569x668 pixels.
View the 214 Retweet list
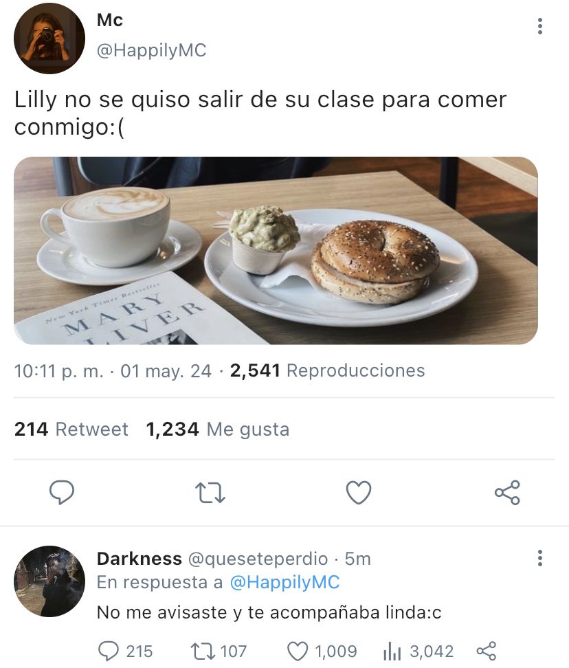[x=71, y=429]
